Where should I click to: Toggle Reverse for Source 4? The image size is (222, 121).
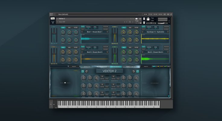click(166, 49)
